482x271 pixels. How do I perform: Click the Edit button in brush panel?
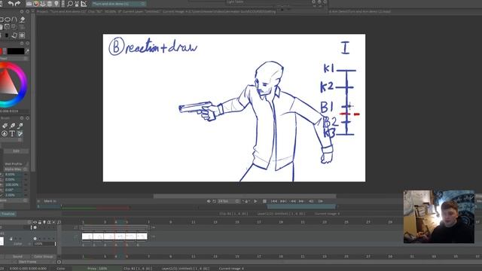pyautogui.click(x=16, y=151)
